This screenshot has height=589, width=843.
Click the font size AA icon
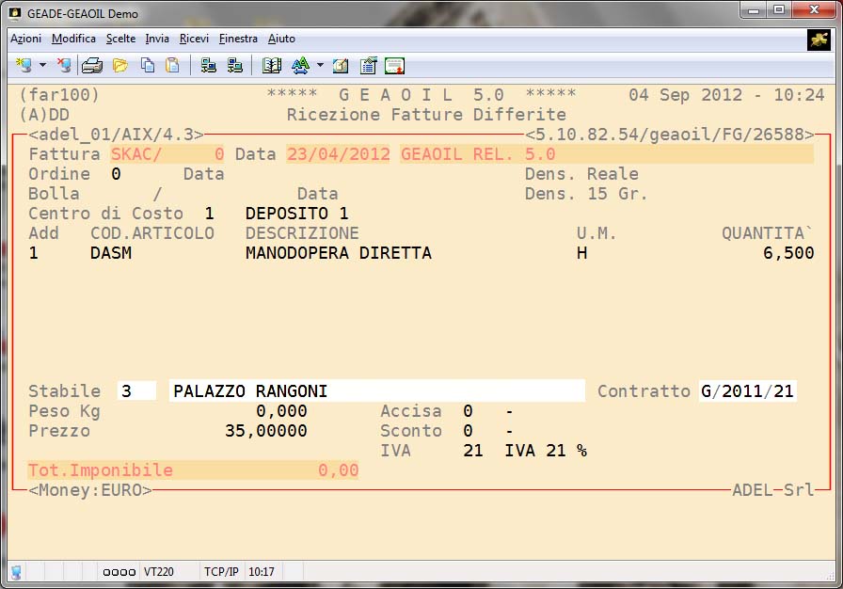click(300, 65)
